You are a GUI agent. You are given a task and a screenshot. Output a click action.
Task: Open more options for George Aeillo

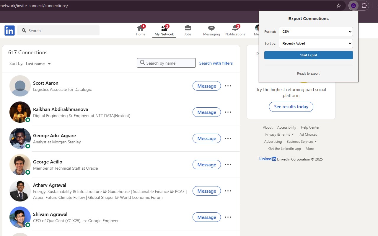(x=228, y=165)
